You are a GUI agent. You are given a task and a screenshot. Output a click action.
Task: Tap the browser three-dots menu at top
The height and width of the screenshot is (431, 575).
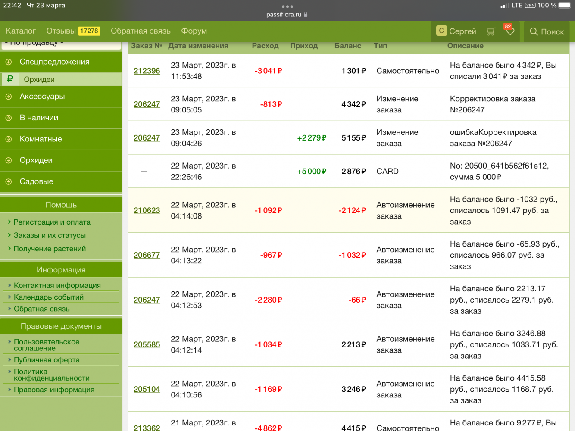pyautogui.click(x=287, y=6)
